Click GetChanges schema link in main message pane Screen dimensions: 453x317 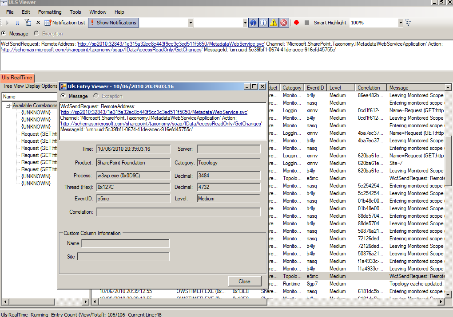pos(101,50)
